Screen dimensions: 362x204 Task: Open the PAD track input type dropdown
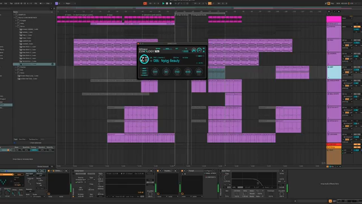coord(347,40)
